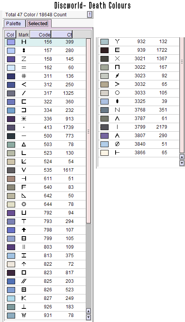This screenshot has height=322, width=185.
Task: Select count value 1739
Action: (68, 127)
